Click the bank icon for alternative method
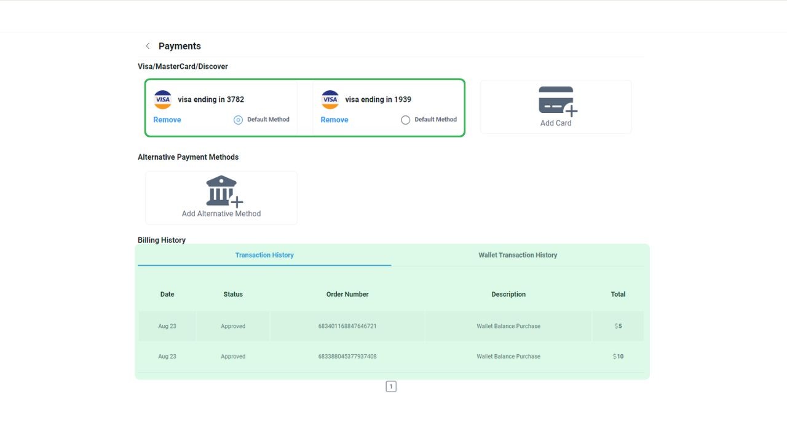The image size is (787, 442). (x=223, y=191)
